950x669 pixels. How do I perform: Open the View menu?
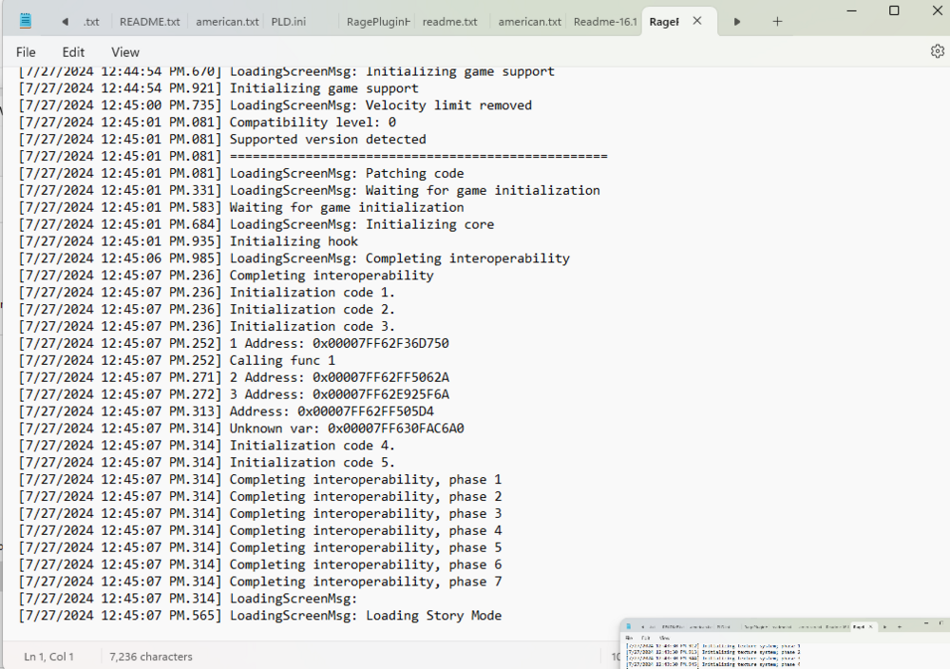[124, 52]
